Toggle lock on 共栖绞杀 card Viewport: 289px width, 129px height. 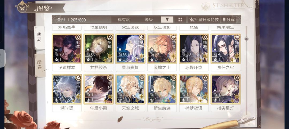[x=88, y=49]
